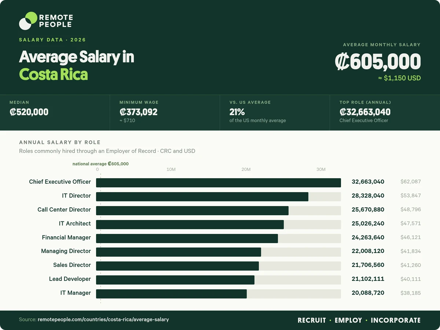Click the 'VS. US AVERAGE' label

(250, 102)
